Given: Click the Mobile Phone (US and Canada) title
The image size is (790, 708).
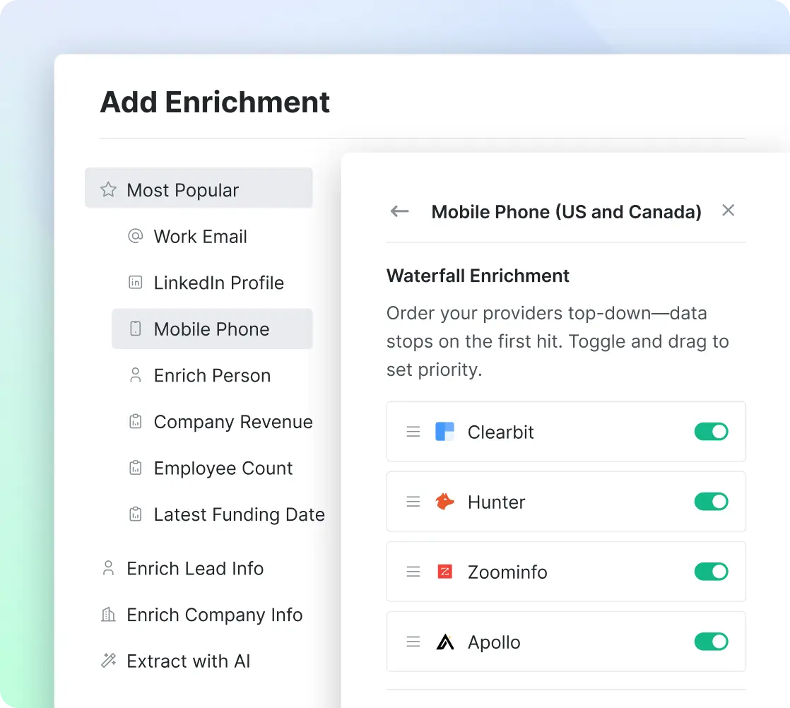Looking at the screenshot, I should point(566,212).
